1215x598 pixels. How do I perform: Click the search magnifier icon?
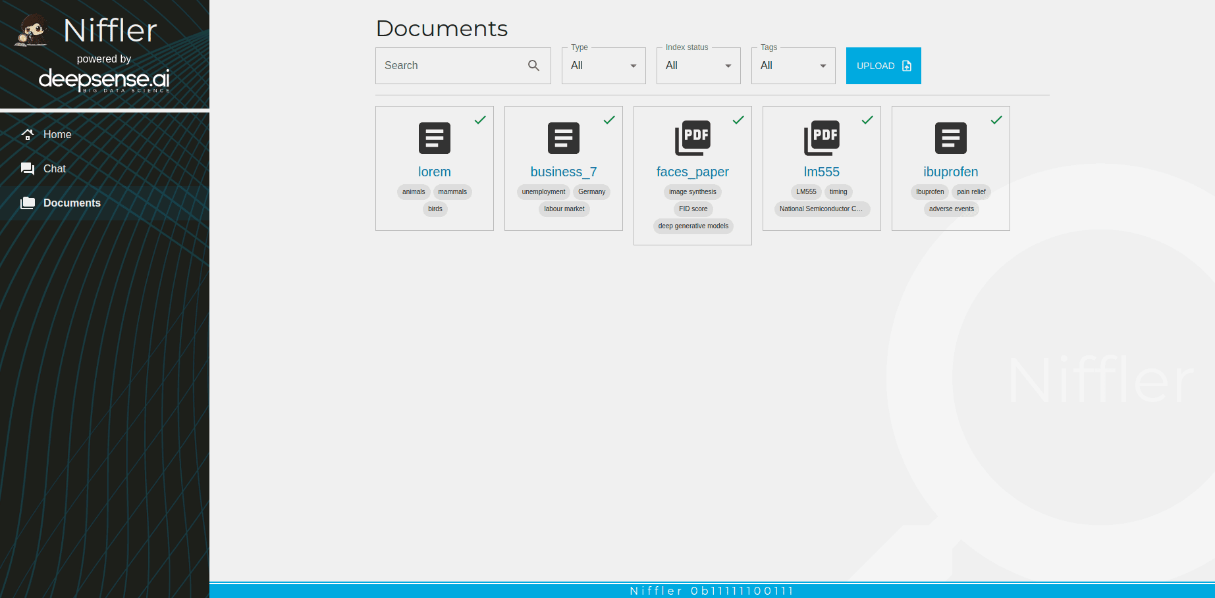pos(533,66)
